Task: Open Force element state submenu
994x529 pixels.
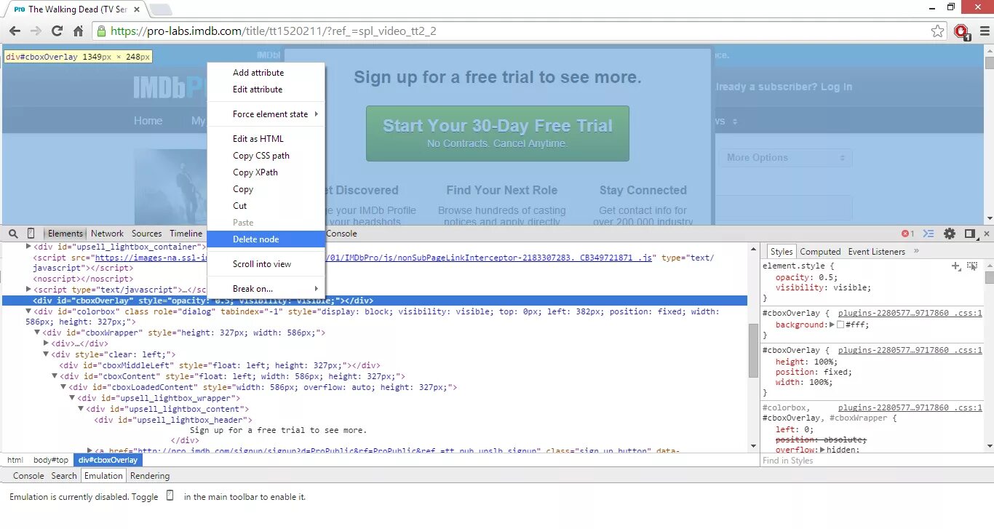Action: click(266, 114)
